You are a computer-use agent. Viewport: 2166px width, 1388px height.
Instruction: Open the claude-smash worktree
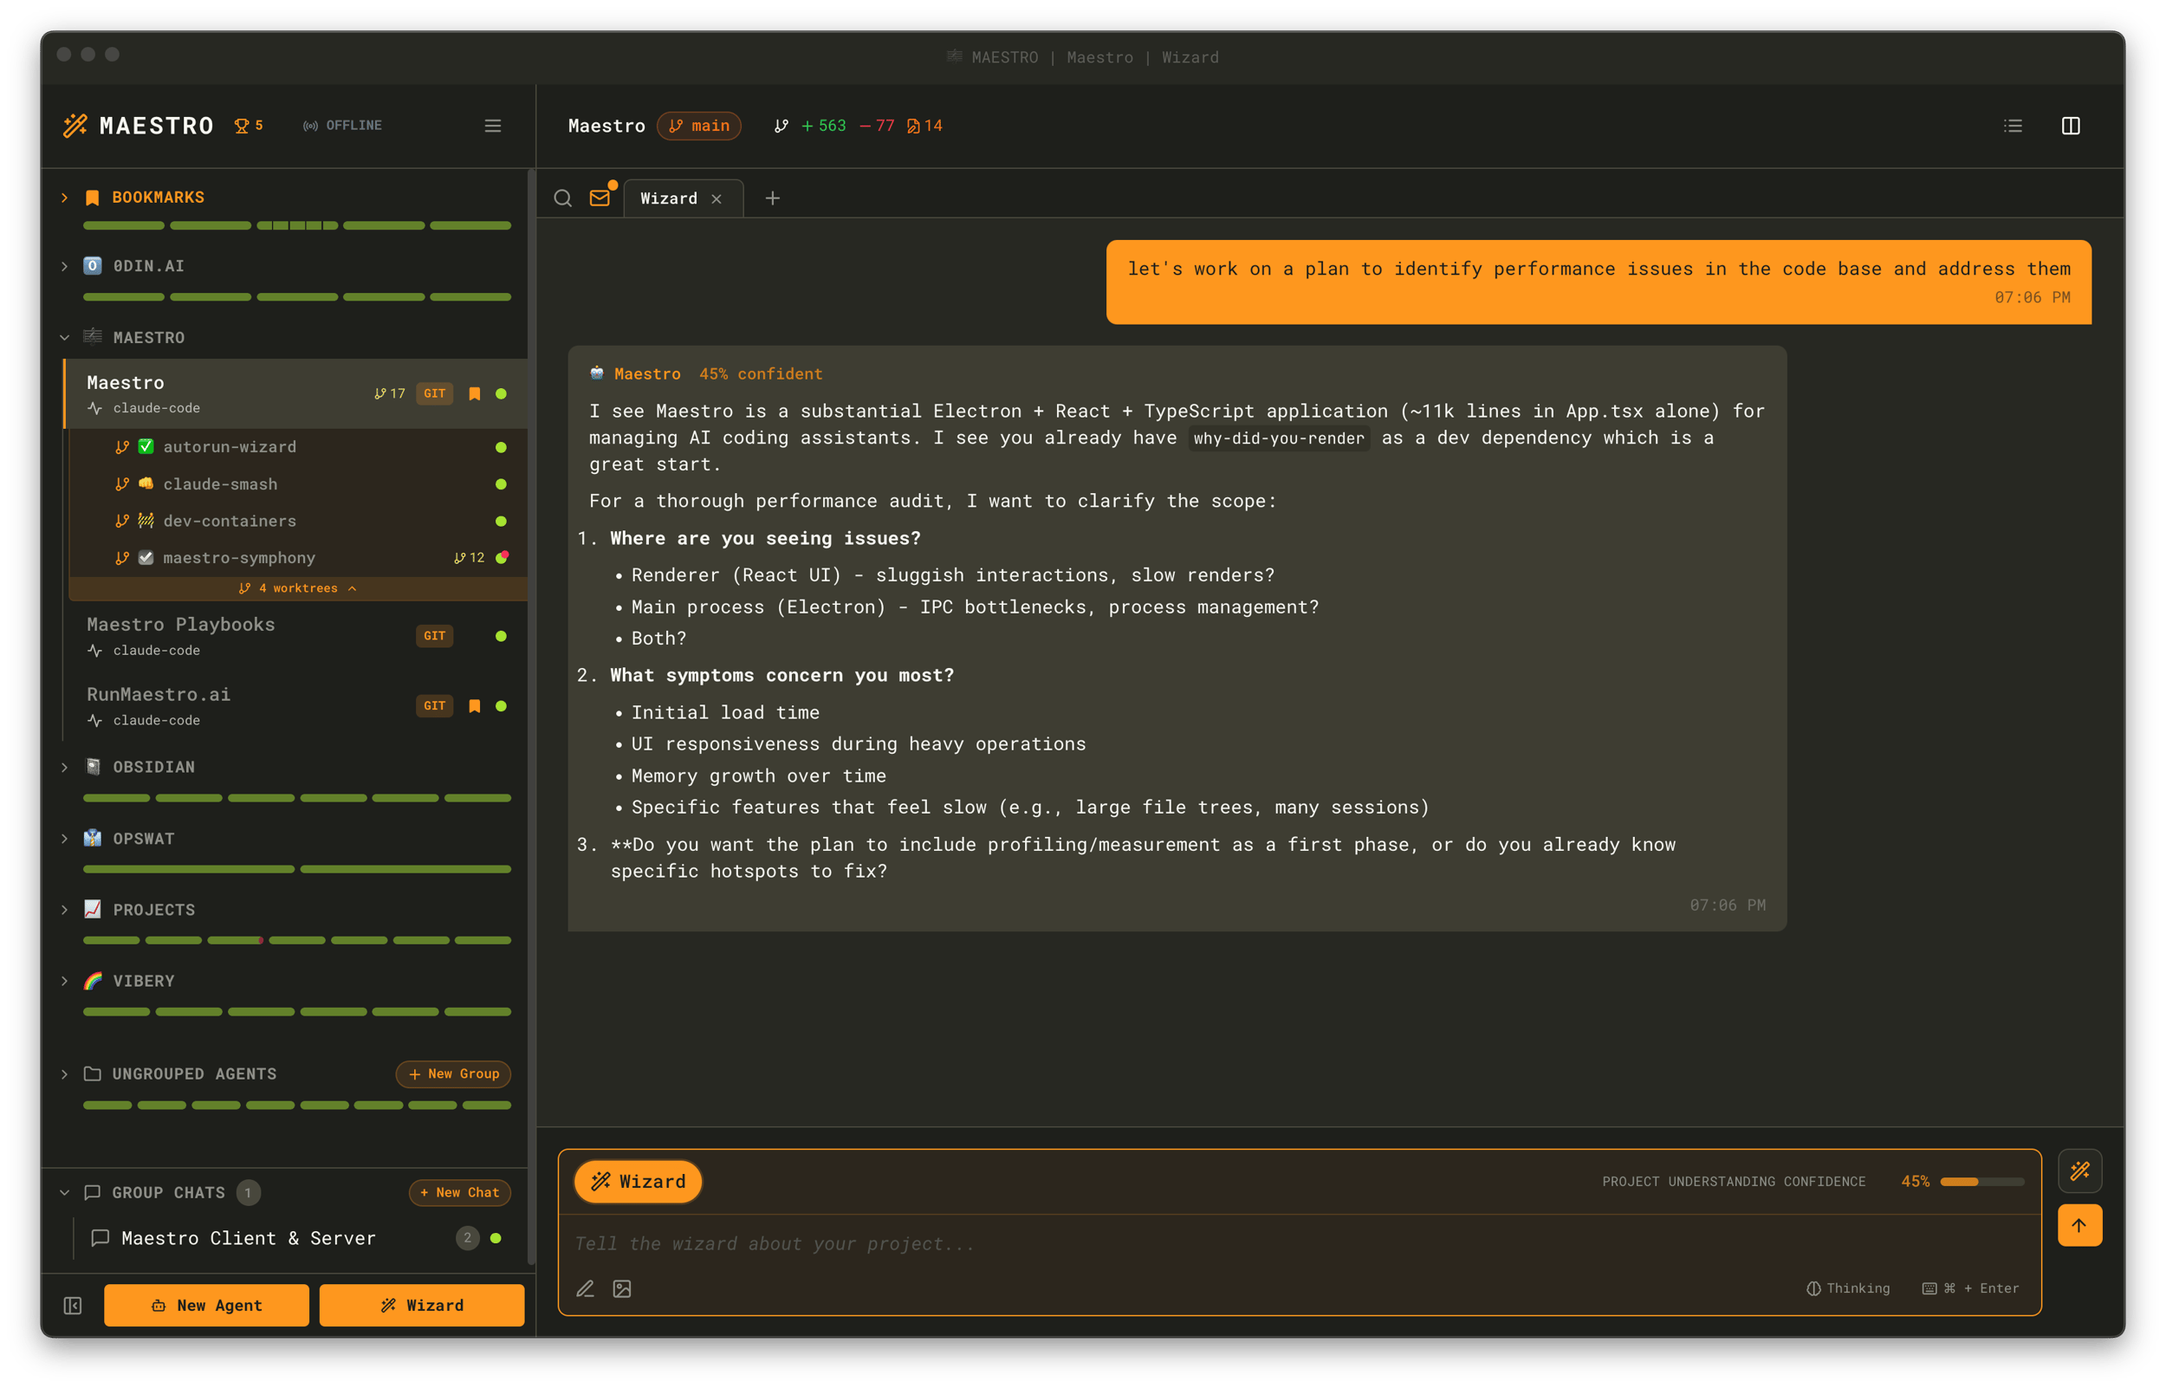[297, 484]
